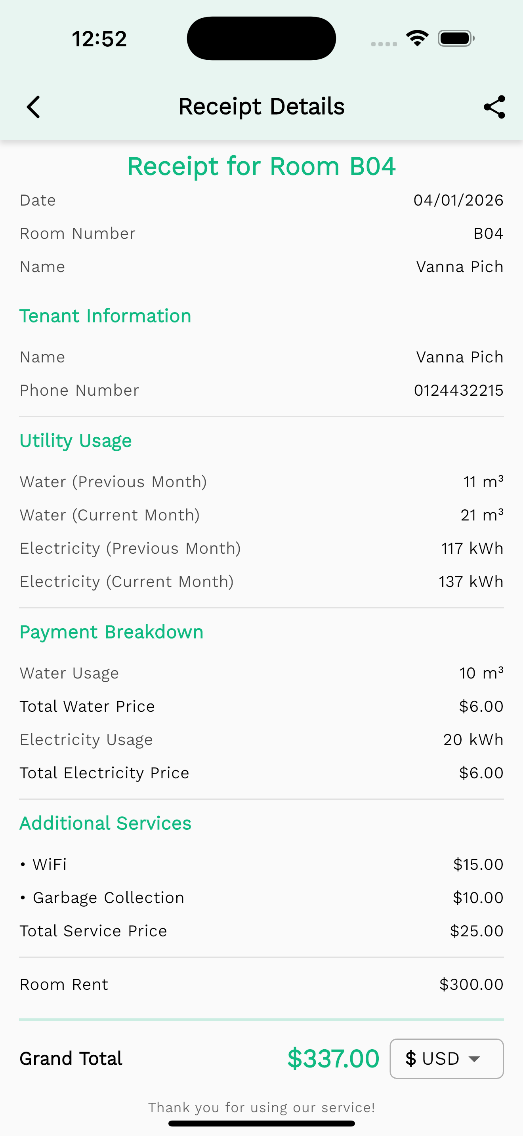Tap the 12:52 clock in status bar
The height and width of the screenshot is (1136, 523).
click(99, 39)
